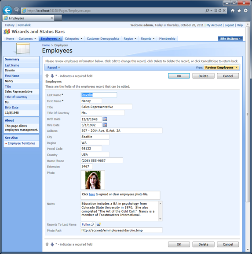
Task: Open the Review Employees view selector
Action: tap(222, 67)
